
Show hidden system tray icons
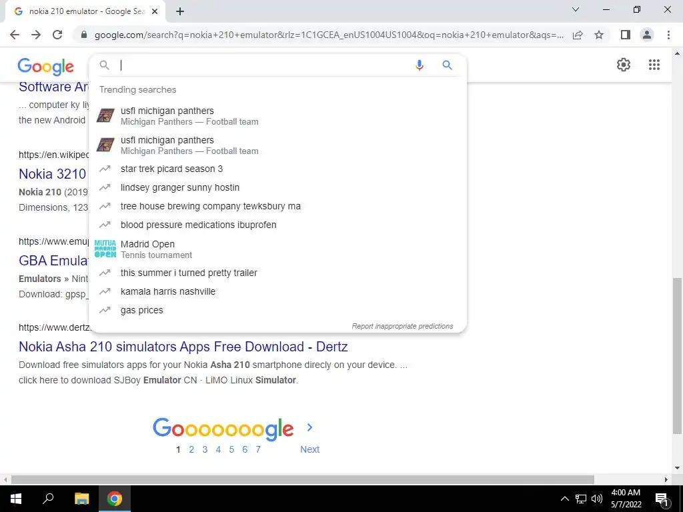564,499
